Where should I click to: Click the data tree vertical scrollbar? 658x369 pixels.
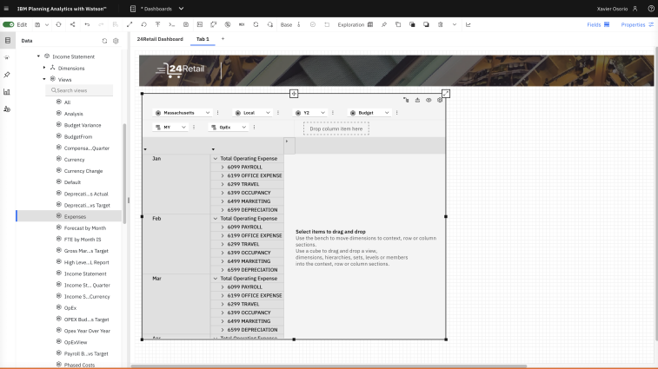tap(124, 174)
